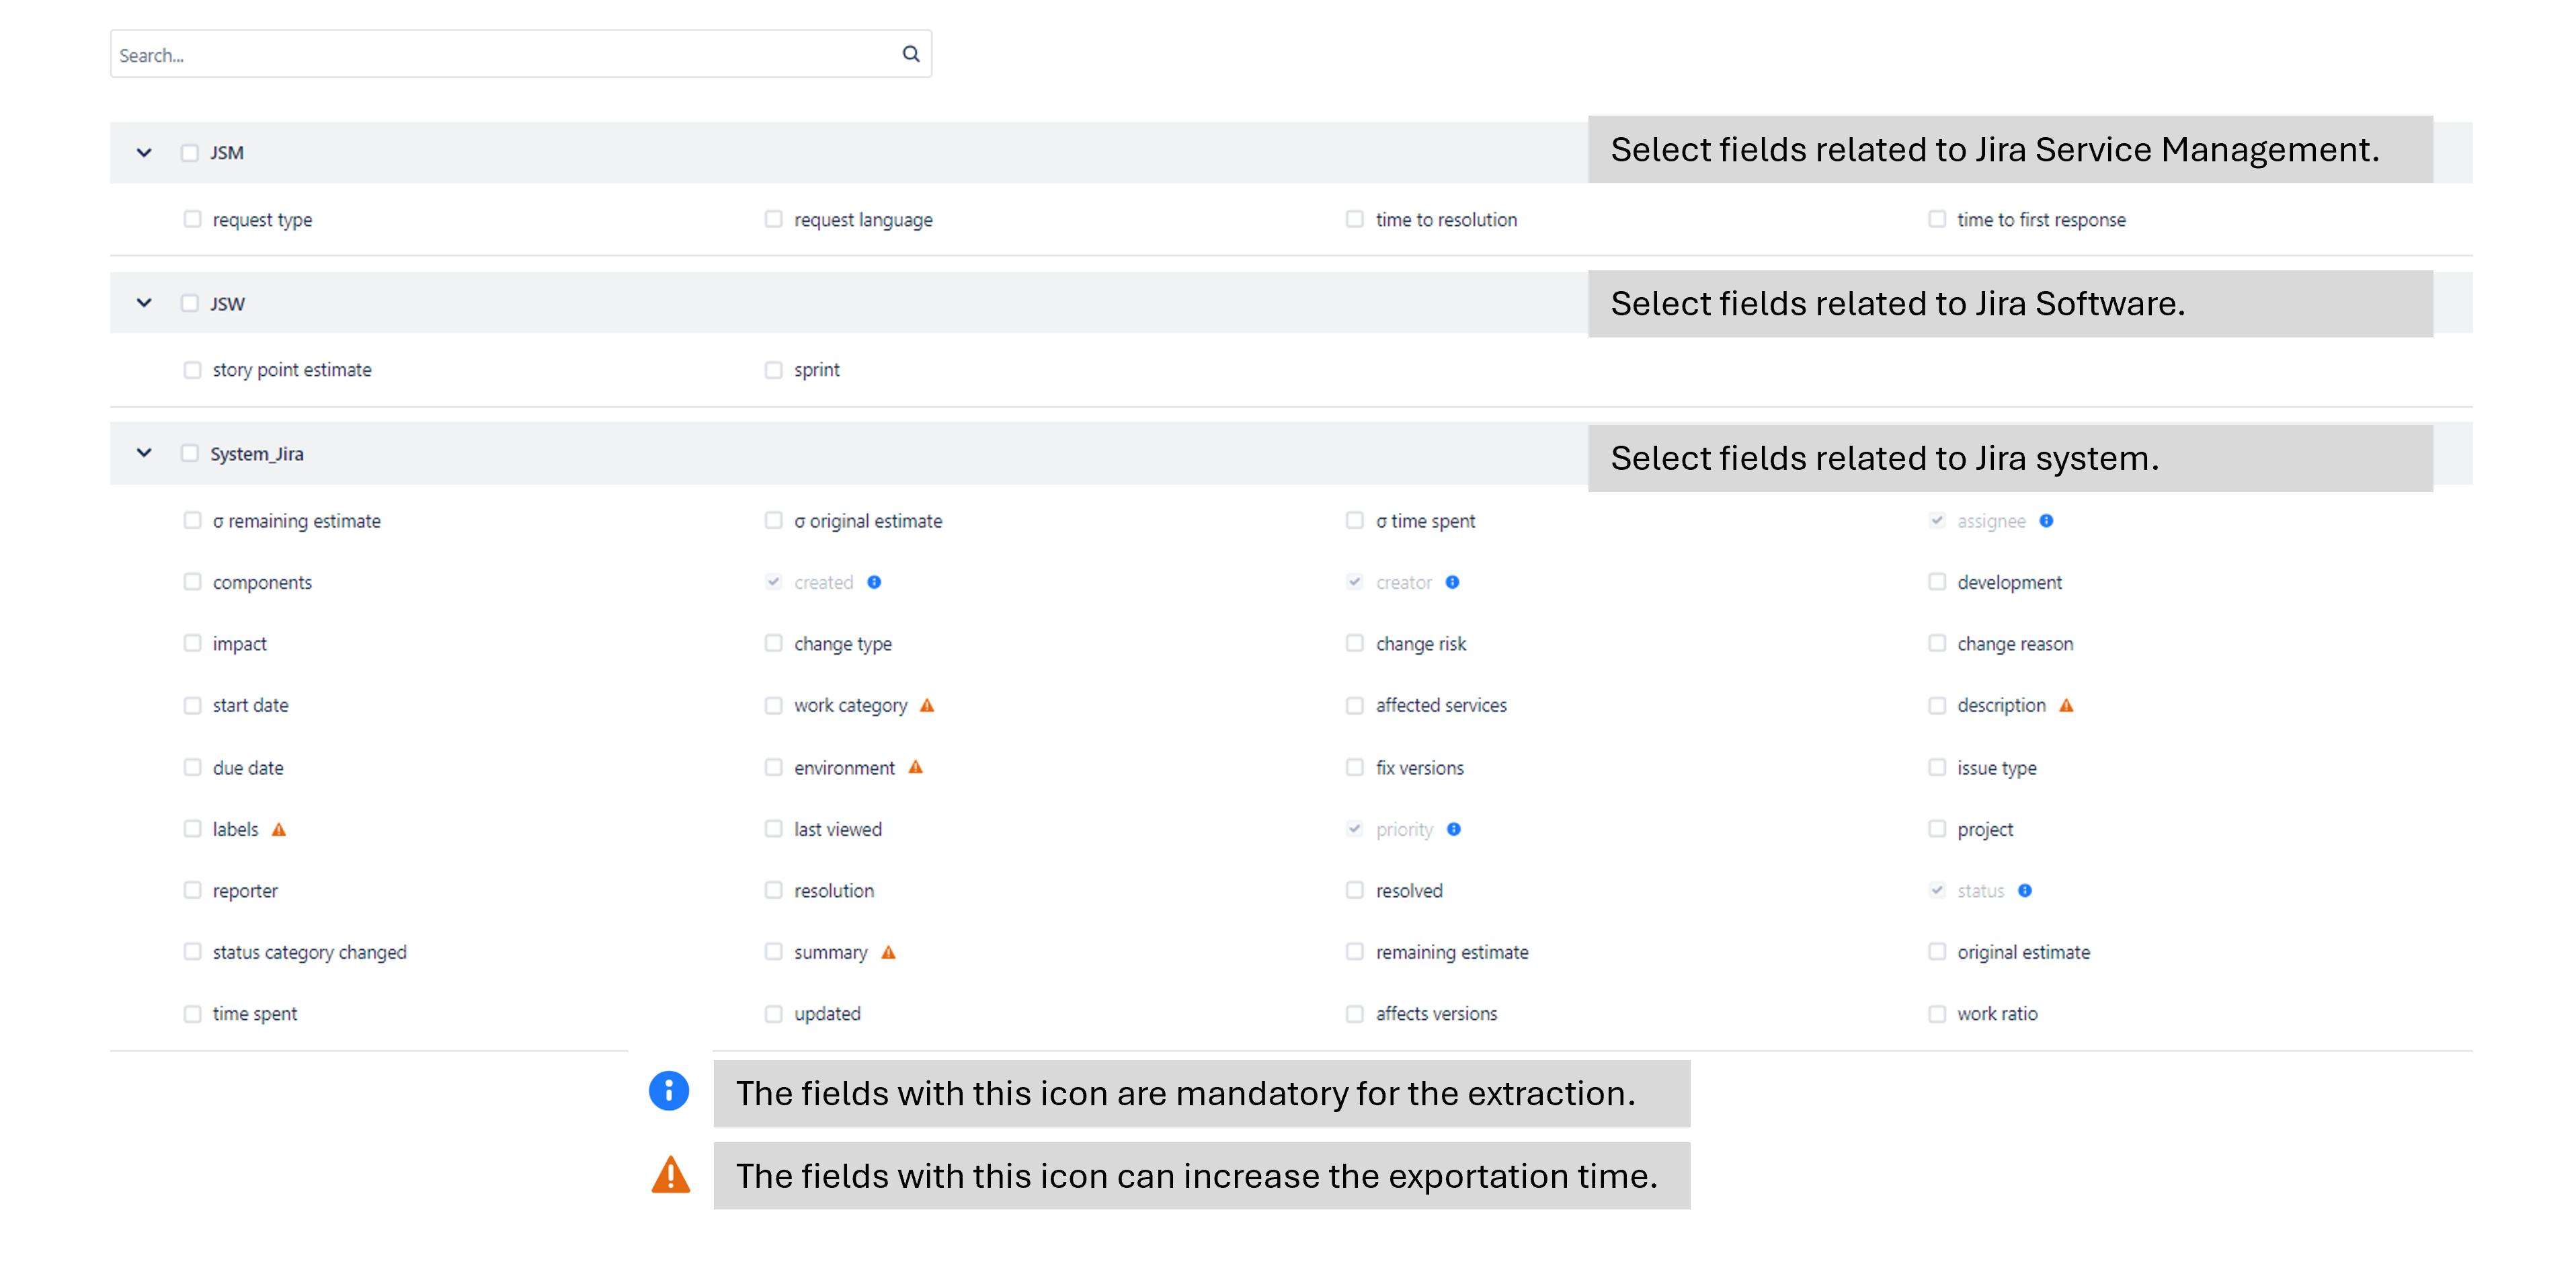2576x1278 pixels.
Task: Enable fix versions field
Action: coord(1354,767)
